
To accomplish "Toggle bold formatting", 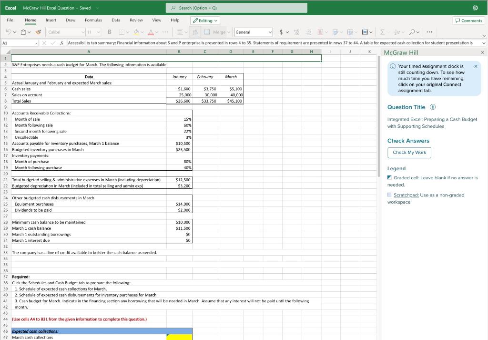I will [110, 32].
